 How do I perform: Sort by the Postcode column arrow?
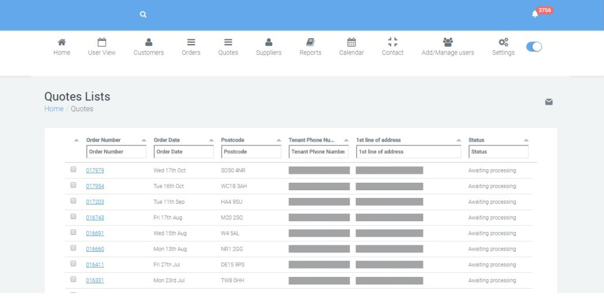[279, 141]
